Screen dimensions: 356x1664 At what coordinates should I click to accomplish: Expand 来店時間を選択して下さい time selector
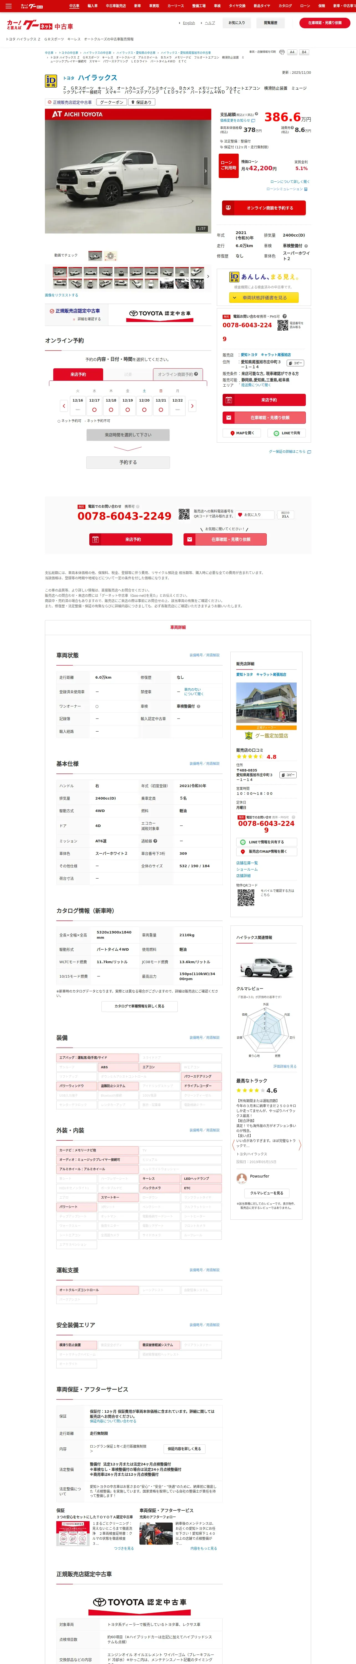coord(128,435)
